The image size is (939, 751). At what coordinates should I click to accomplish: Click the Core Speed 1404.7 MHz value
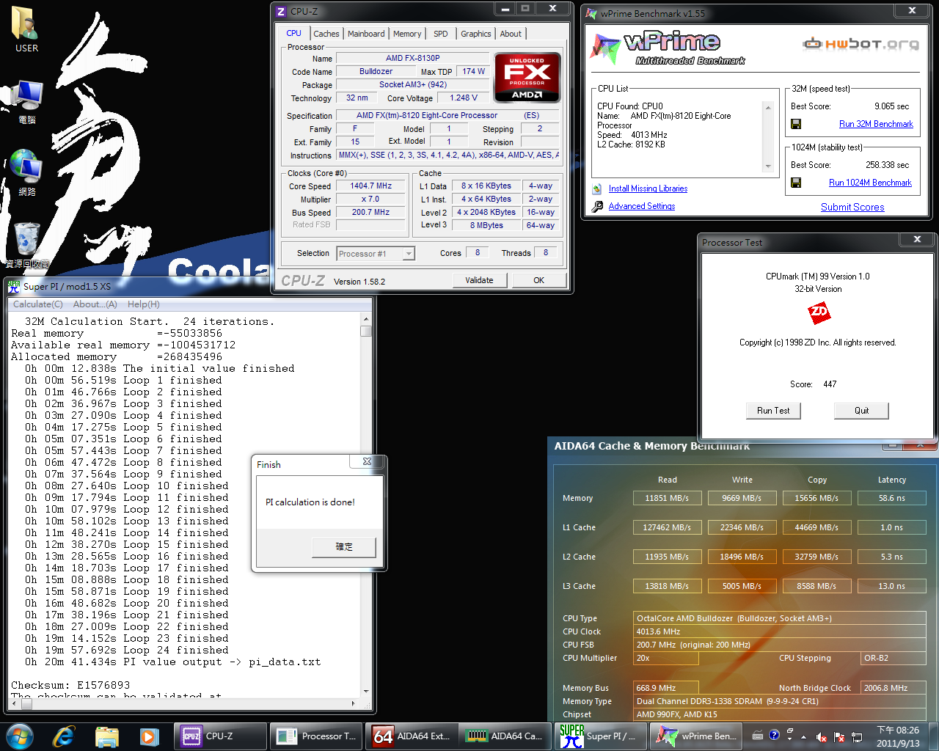(x=370, y=186)
